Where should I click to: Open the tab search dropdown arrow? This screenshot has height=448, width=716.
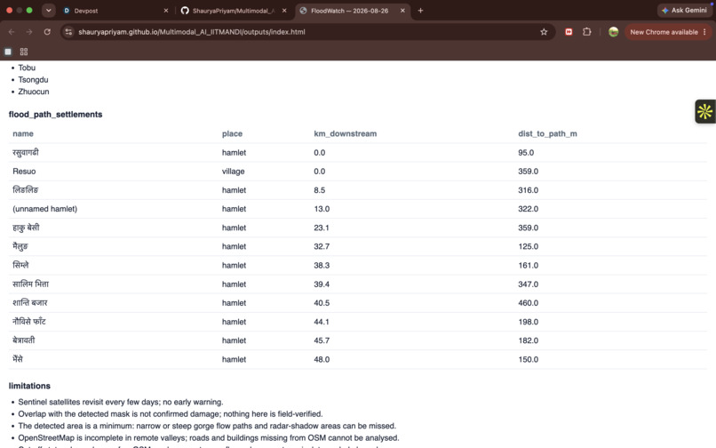coord(48,11)
